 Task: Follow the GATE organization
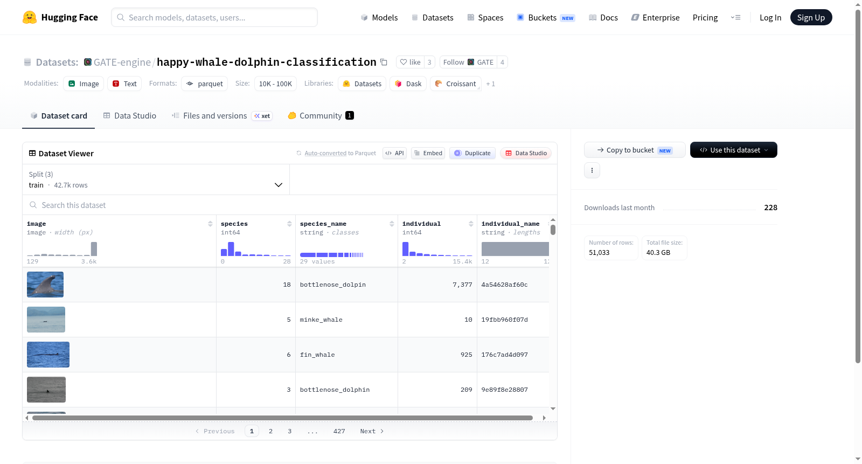pyautogui.click(x=468, y=62)
